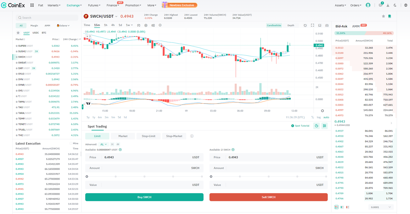The height and width of the screenshot is (214, 410).
Task: Expand the Markets dropdown menu
Action: (54, 5)
